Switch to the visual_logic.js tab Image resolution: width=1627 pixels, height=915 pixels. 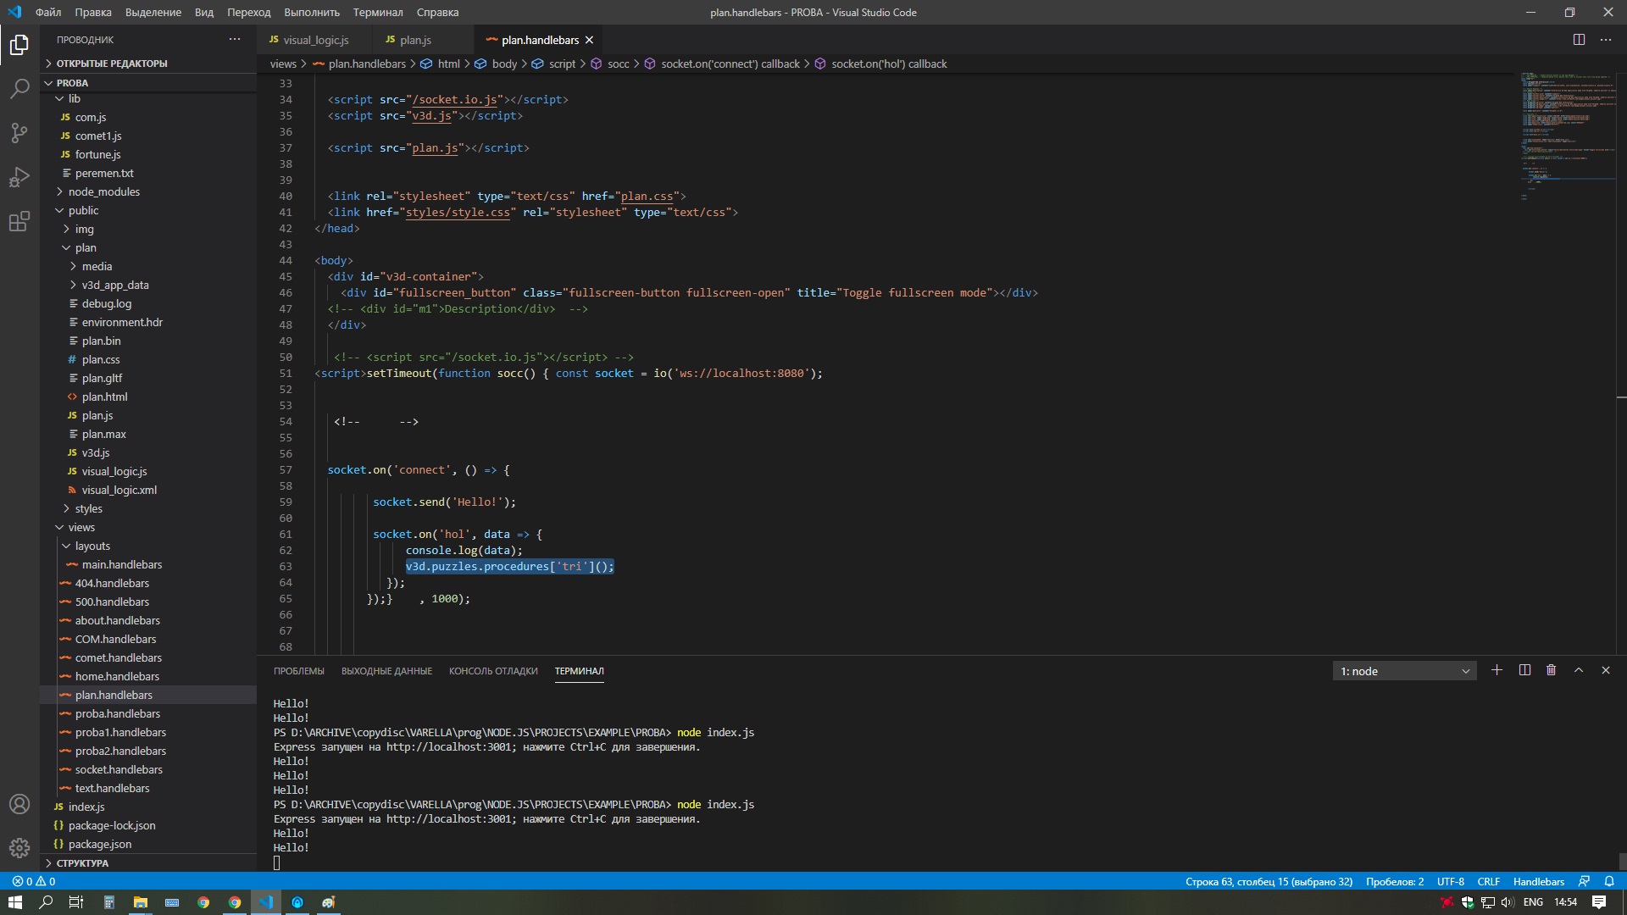(x=314, y=40)
